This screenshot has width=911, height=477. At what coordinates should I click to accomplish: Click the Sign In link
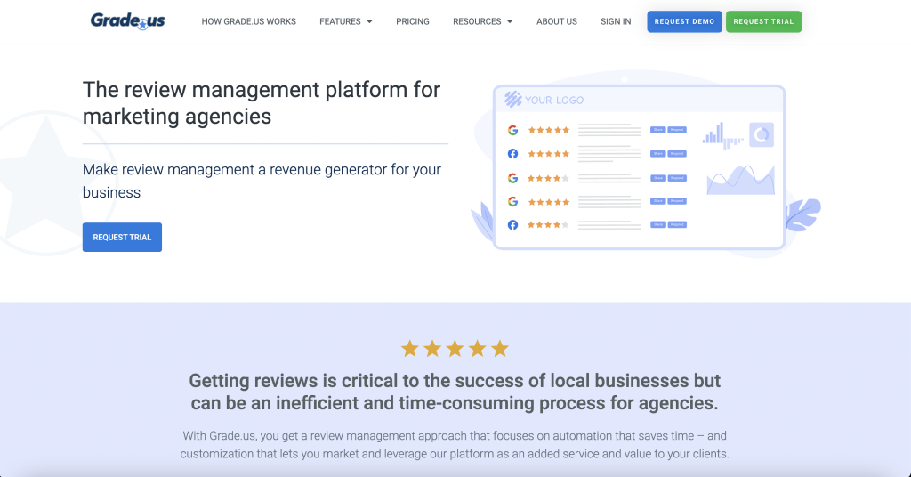(x=616, y=21)
